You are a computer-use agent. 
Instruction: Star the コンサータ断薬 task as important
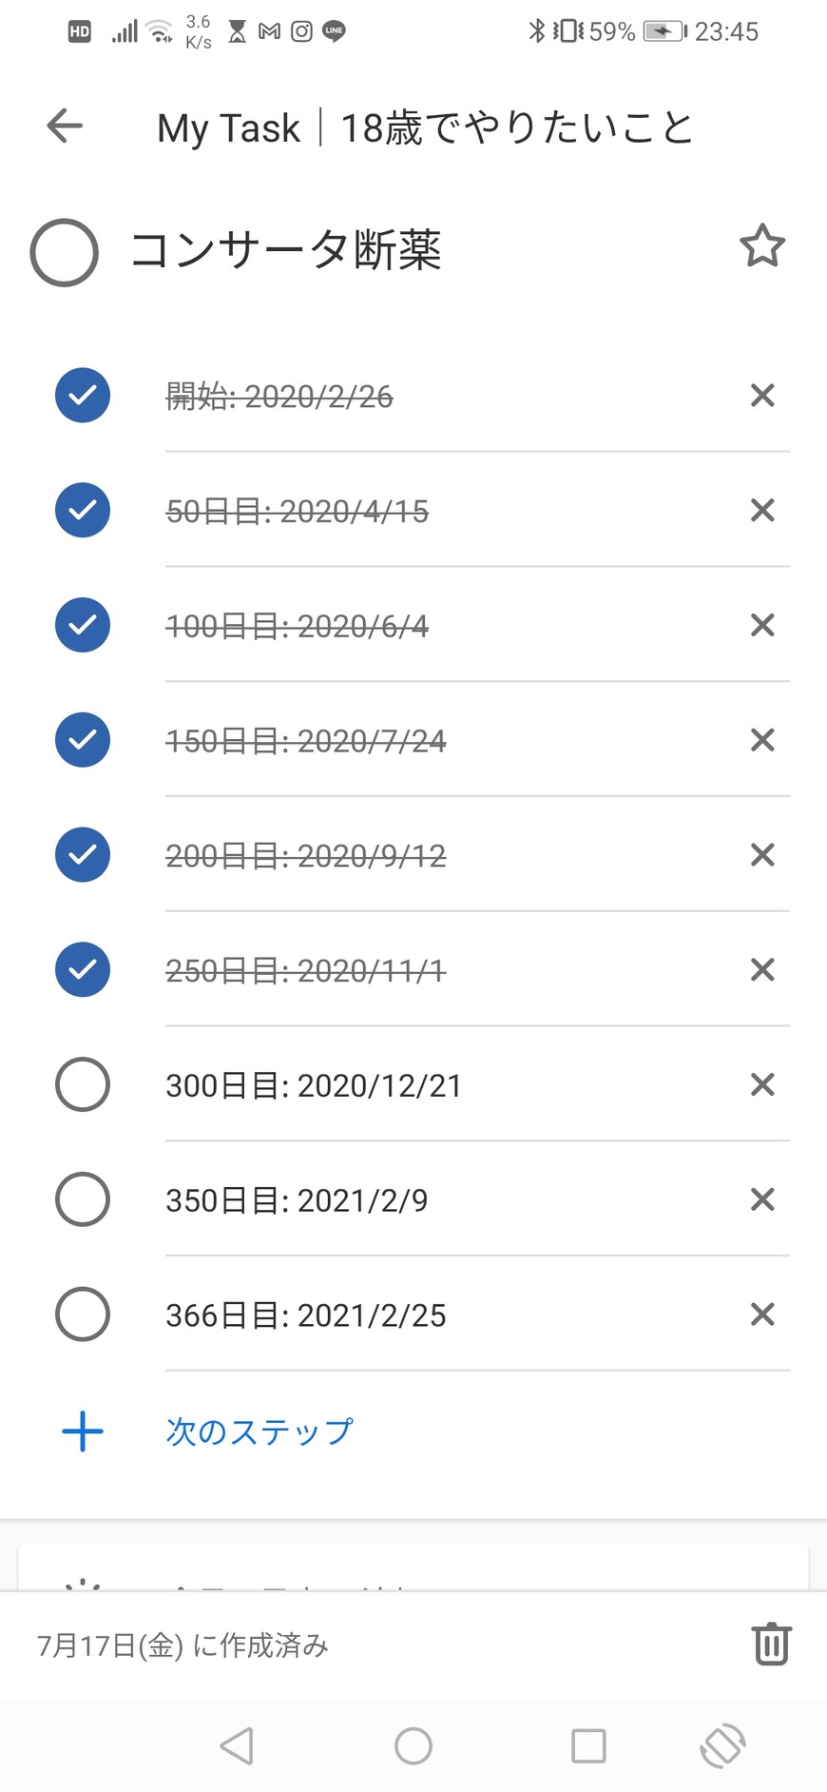point(762,246)
